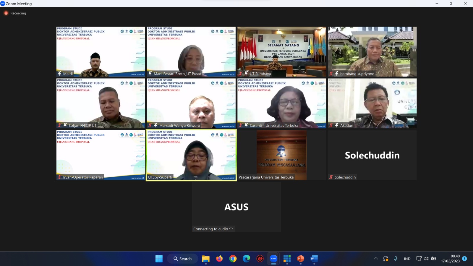Open the volume control in system tray

[x=426, y=259]
